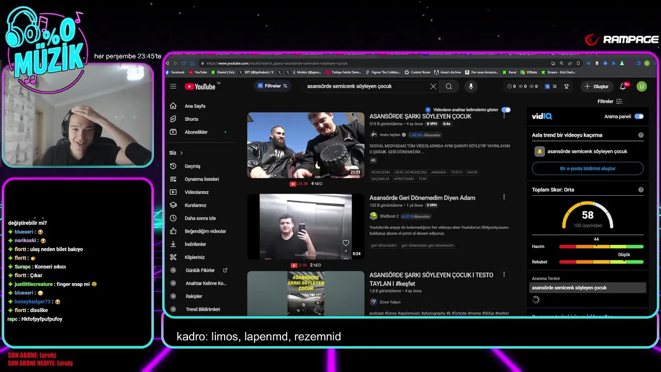Screen dimensions: 661x372
Task: Open title Asansörde Geri Dönemedim Diyen Adam
Action: (x=422, y=197)
